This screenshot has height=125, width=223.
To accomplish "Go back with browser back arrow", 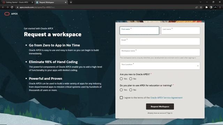I will [x=3, y=7].
